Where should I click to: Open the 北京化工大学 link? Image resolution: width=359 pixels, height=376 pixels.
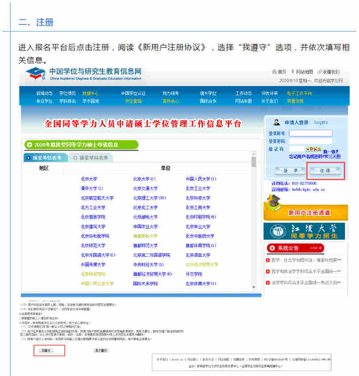(145, 208)
